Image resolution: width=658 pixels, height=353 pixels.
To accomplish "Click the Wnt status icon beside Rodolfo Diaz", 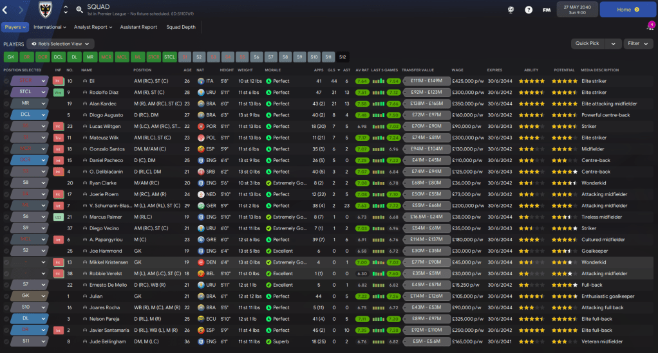I will (x=58, y=92).
